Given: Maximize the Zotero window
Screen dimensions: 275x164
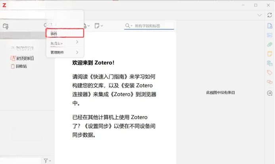Looking at the screenshot, I should click(x=256, y=5).
